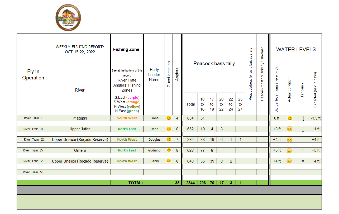Viewport: 339px width, 214px height.
Task: Click the South West fishing zone cell
Action: (127, 118)
